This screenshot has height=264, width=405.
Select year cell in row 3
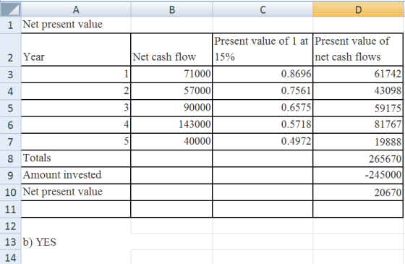tap(76, 74)
